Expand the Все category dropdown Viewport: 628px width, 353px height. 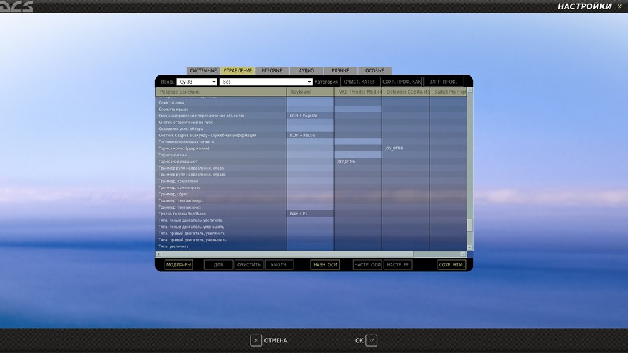point(266,82)
